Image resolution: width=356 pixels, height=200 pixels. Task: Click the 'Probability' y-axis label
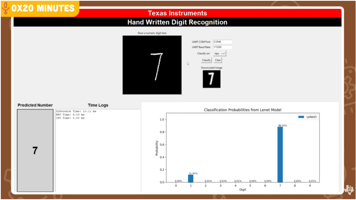pyautogui.click(x=157, y=148)
